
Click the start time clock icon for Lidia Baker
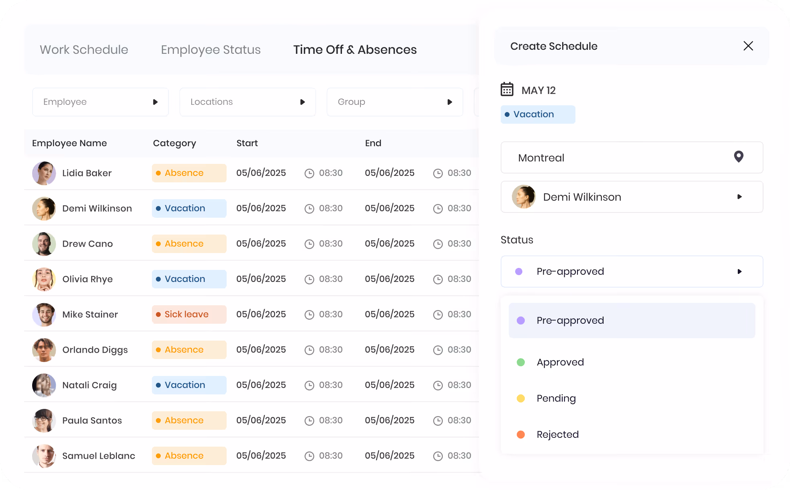(309, 173)
